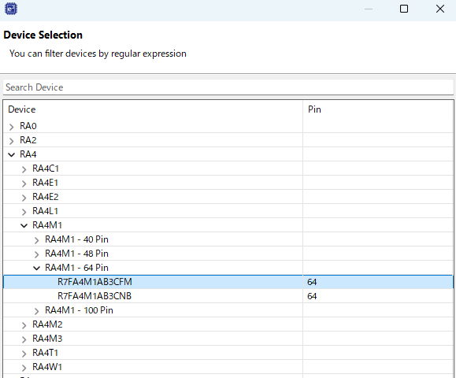This screenshot has width=456, height=378.
Task: Select the RA4E1 row label
Action: [x=45, y=183]
